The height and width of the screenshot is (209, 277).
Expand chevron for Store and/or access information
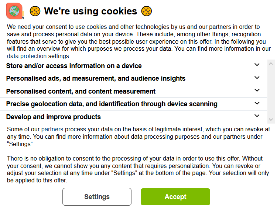(257, 65)
